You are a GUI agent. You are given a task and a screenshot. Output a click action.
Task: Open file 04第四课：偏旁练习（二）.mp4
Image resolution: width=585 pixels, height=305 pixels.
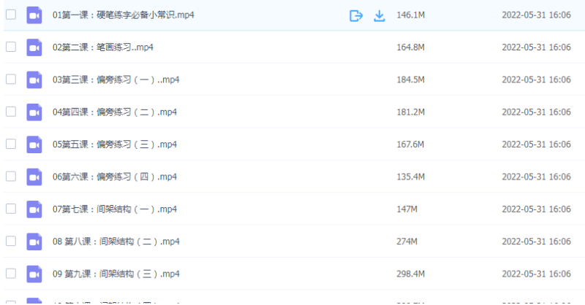click(x=115, y=112)
